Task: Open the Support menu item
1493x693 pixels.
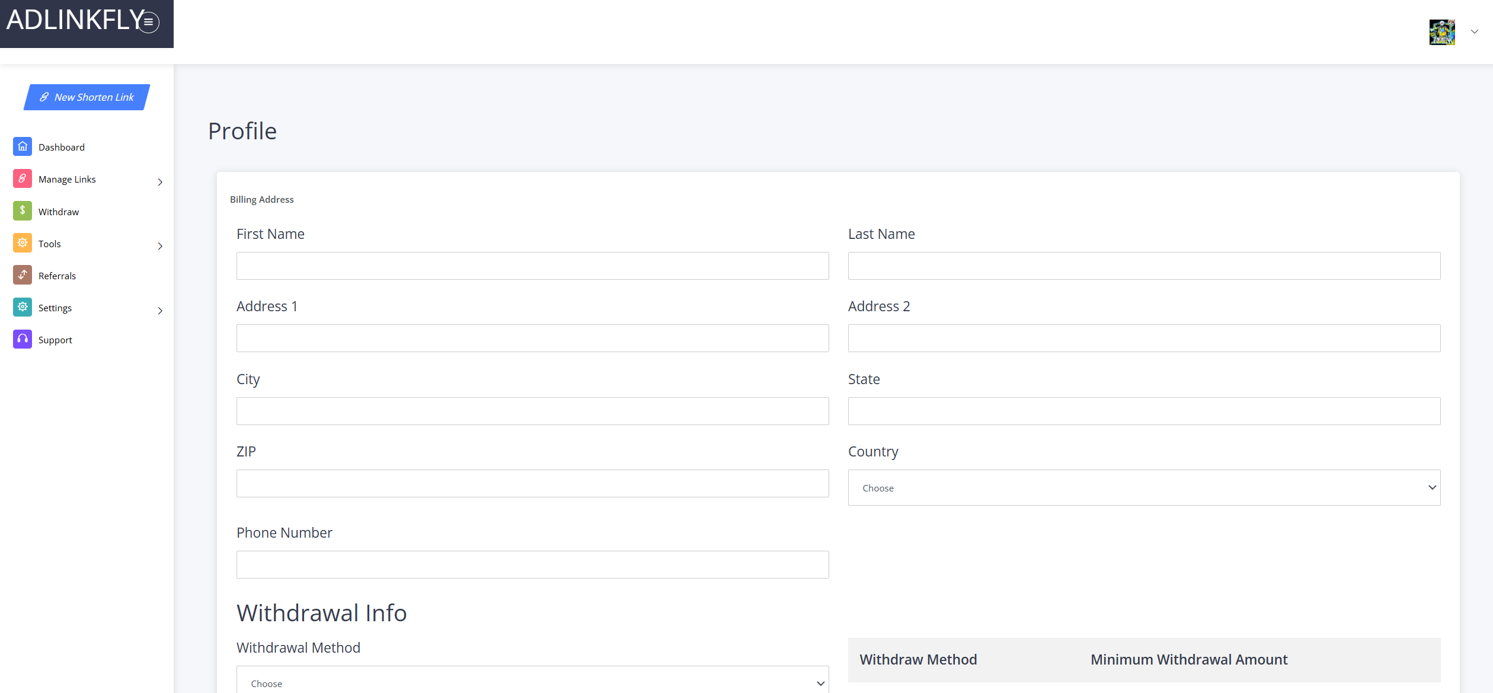Action: pyautogui.click(x=55, y=340)
